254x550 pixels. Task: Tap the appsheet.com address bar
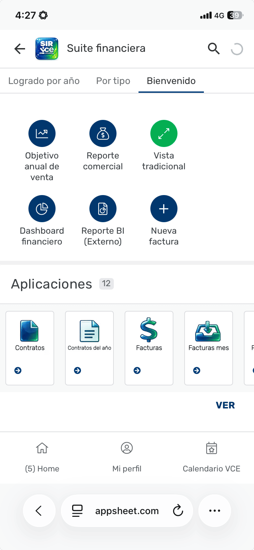click(x=127, y=511)
